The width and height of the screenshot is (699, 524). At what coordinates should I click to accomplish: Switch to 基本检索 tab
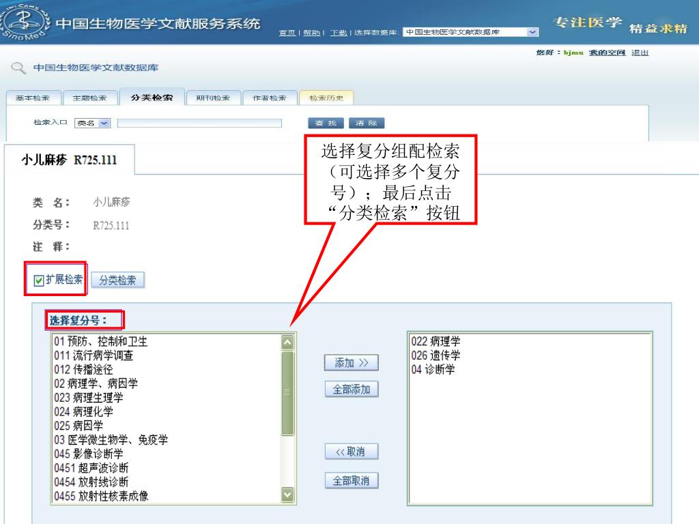tap(33, 98)
